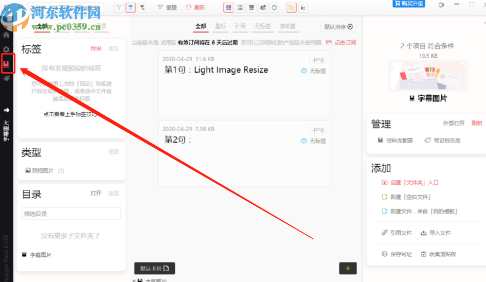The width and height of the screenshot is (486, 282).
Task: Click the folder structure icon beside the yellow one
Action: (x=303, y=7)
